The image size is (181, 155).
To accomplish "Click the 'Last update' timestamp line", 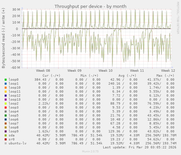I will 140,147.
